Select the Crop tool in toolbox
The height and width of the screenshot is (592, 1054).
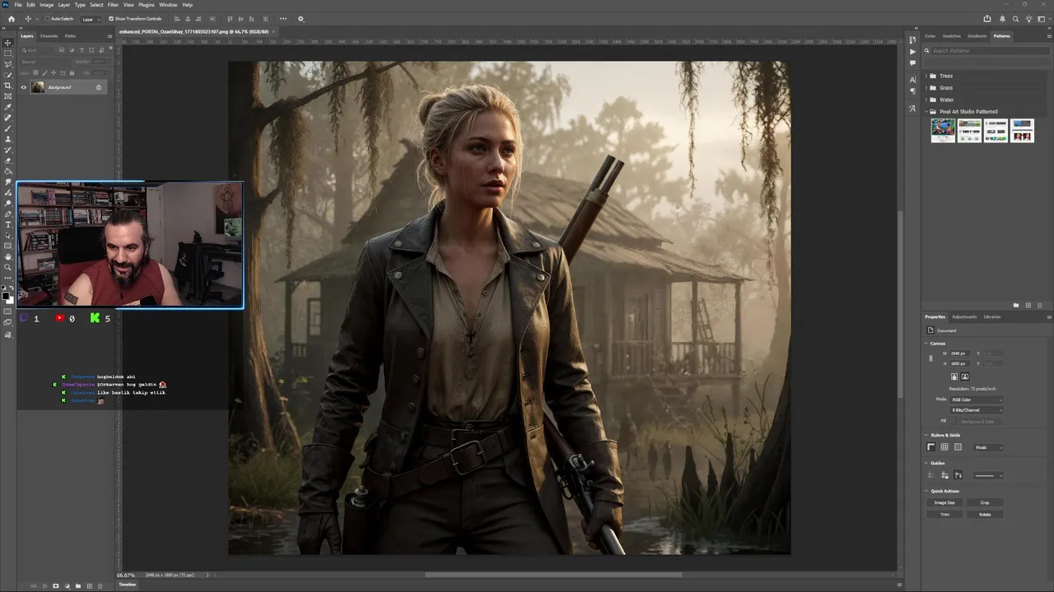click(8, 86)
